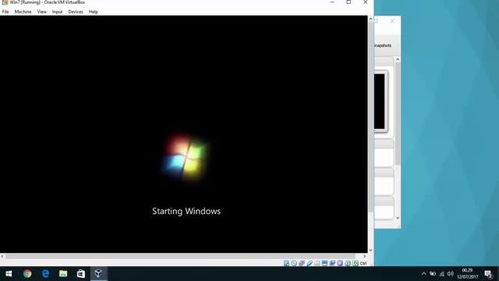Click Manager window details scroll-down arrow
The image size is (499, 281).
coord(398,218)
